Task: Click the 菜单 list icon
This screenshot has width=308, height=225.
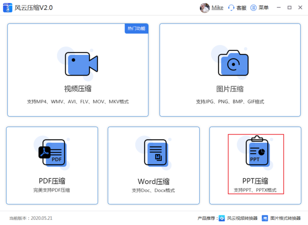Action: click(x=254, y=8)
